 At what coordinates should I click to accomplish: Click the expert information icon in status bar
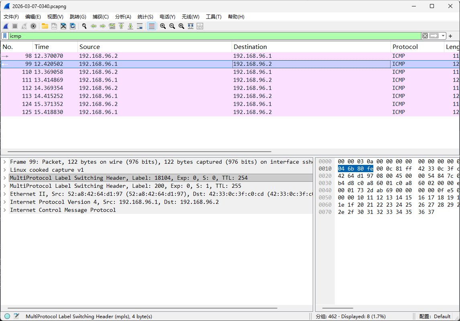pyautogui.click(x=6, y=316)
